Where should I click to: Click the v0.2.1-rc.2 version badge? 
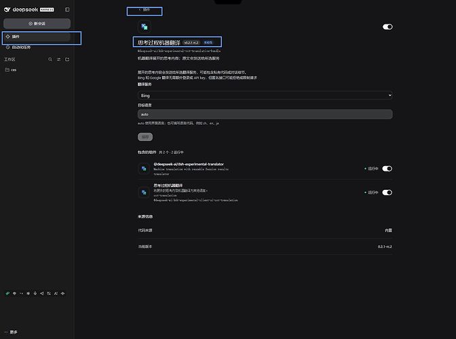[191, 43]
